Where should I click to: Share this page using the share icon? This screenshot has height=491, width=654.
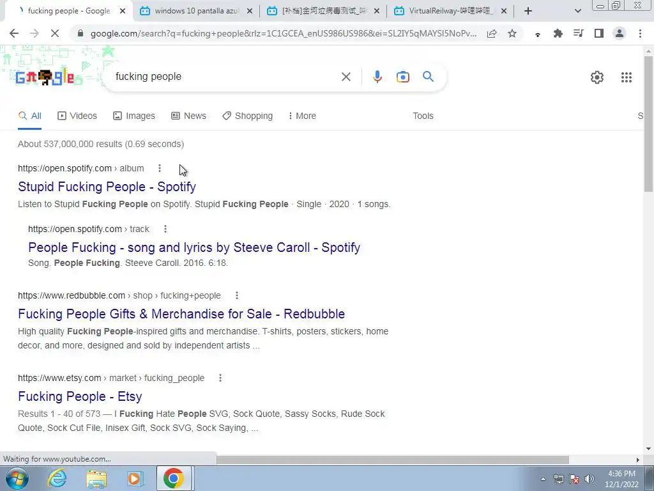point(492,33)
